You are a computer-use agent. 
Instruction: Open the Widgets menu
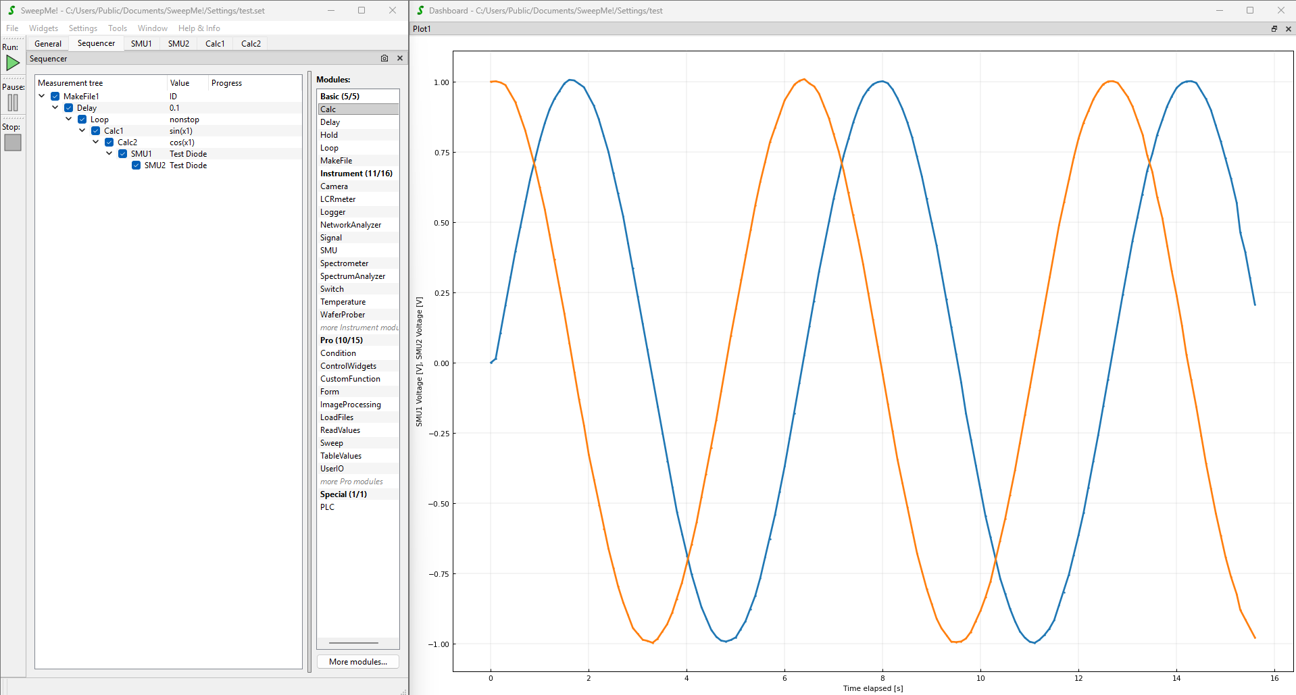coord(43,28)
